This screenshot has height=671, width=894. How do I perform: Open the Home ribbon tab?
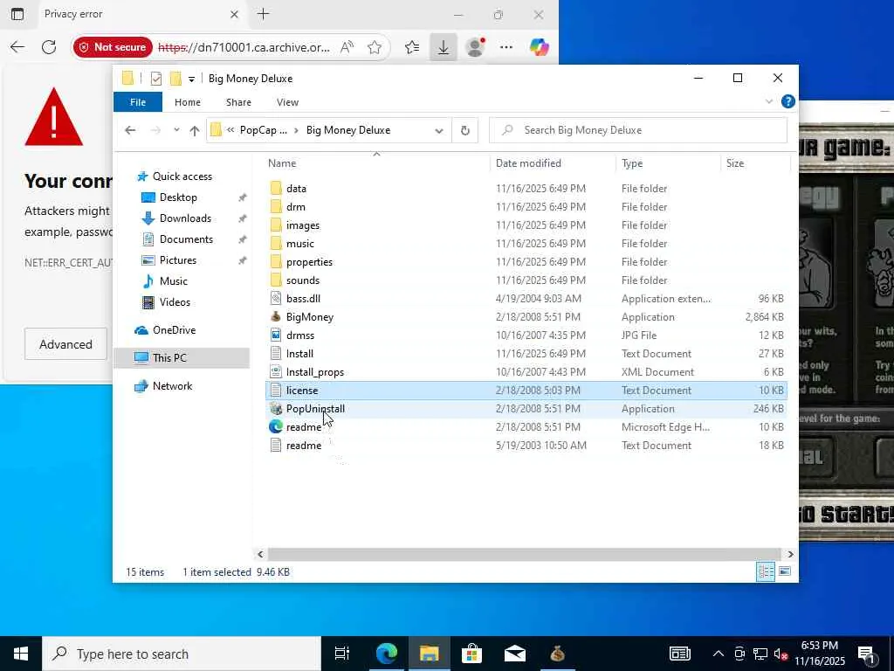point(188,102)
